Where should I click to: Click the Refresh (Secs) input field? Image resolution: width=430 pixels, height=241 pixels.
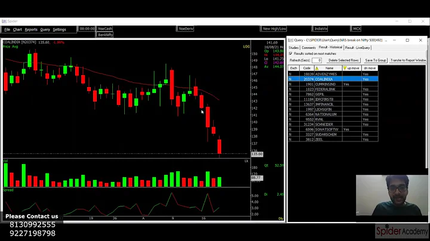pos(317,60)
